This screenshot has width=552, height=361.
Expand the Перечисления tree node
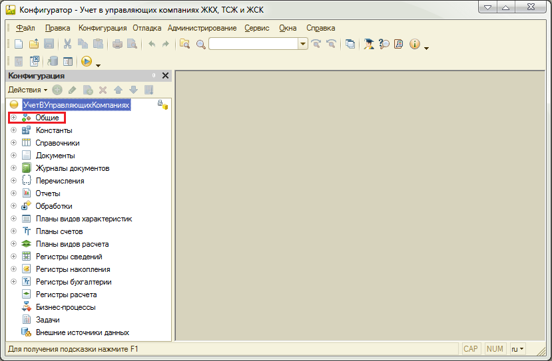[13, 181]
